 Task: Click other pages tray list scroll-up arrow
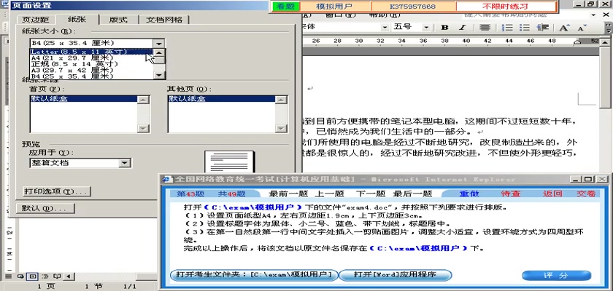pyautogui.click(x=281, y=100)
